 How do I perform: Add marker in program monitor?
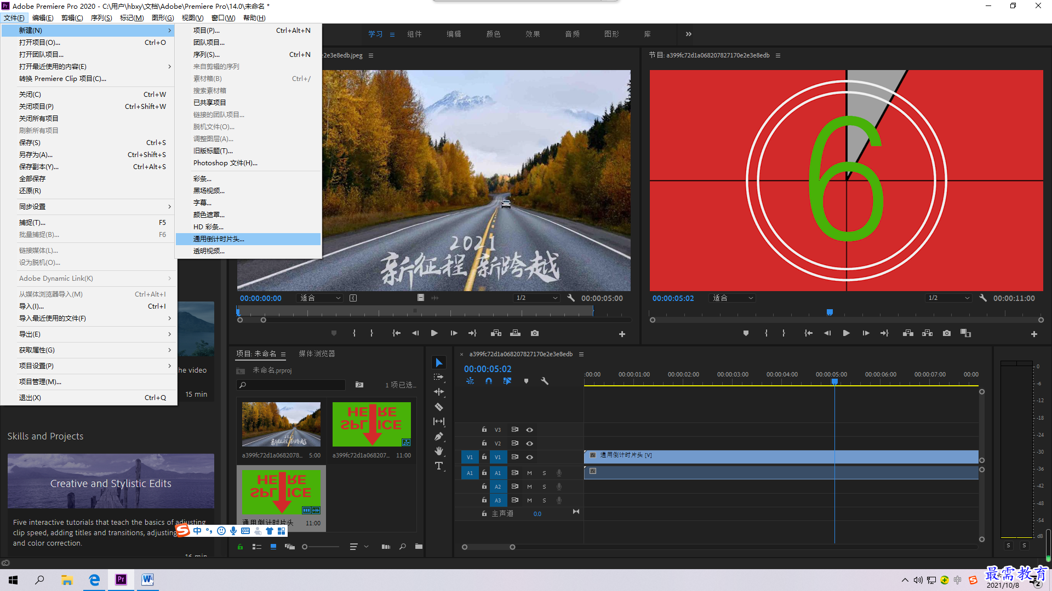[746, 333]
